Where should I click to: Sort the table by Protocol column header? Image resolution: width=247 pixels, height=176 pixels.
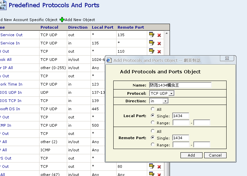49,27
